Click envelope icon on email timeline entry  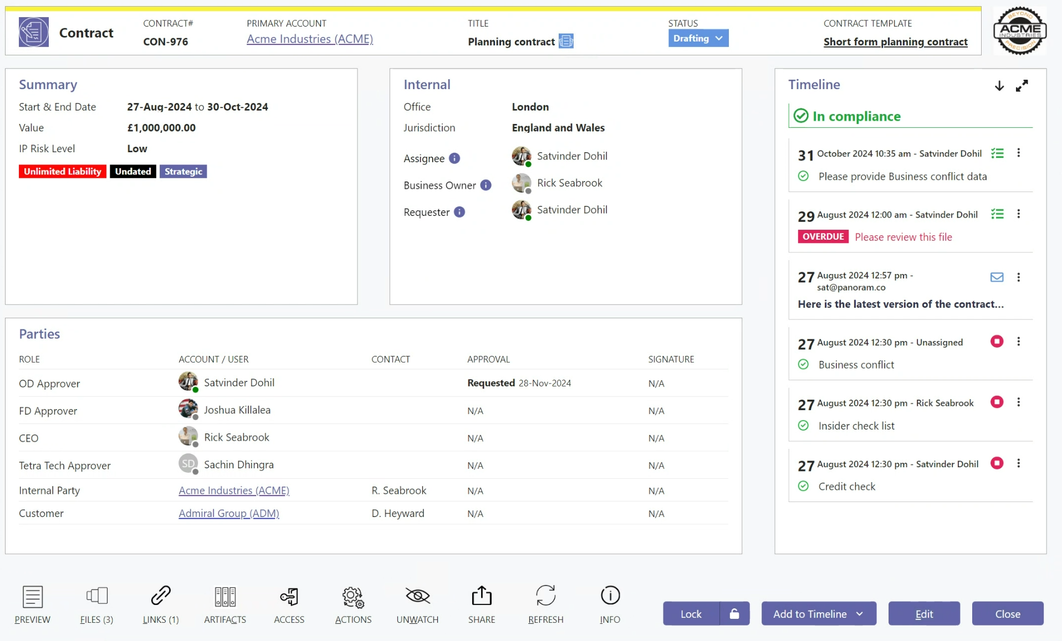pyautogui.click(x=997, y=277)
